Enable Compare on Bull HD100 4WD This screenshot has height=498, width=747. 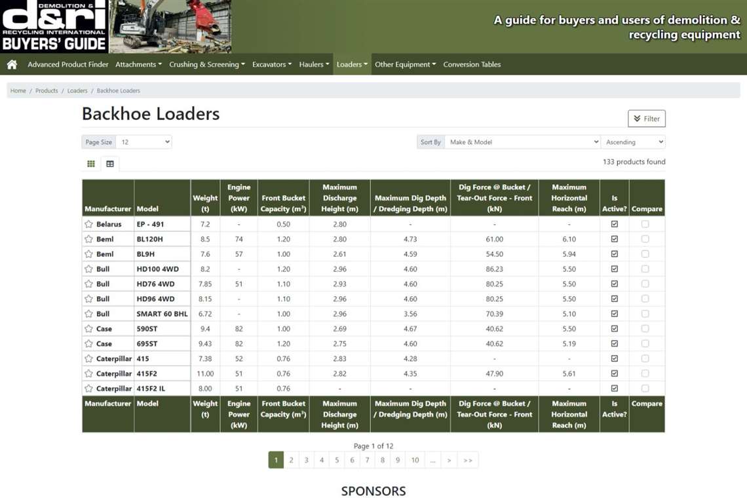645,269
